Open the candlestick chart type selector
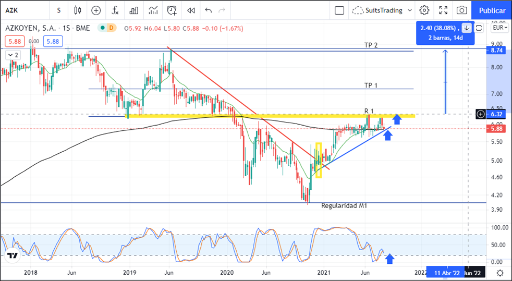Viewport: 512px width, 281px height. (x=78, y=10)
